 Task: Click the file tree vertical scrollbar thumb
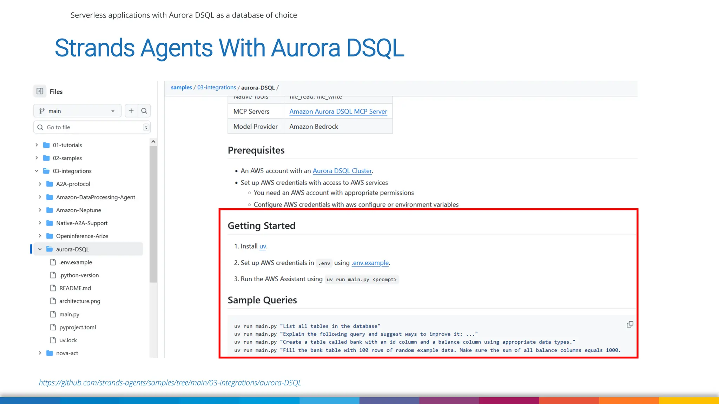[153, 214]
